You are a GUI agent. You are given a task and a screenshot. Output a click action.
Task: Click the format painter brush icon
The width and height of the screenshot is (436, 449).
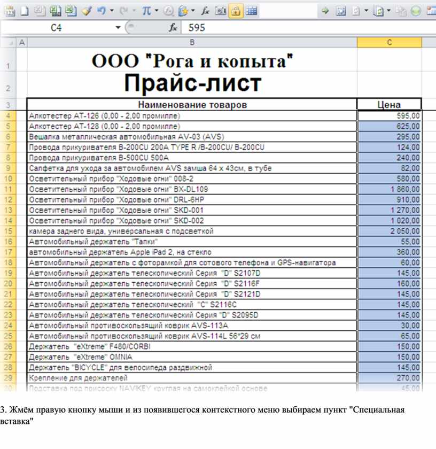tap(86, 11)
